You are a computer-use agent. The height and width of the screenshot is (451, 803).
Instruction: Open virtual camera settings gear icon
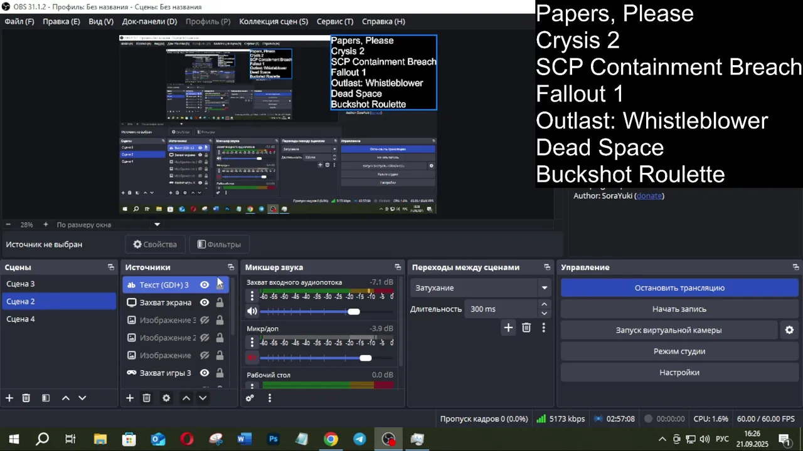coord(789,330)
